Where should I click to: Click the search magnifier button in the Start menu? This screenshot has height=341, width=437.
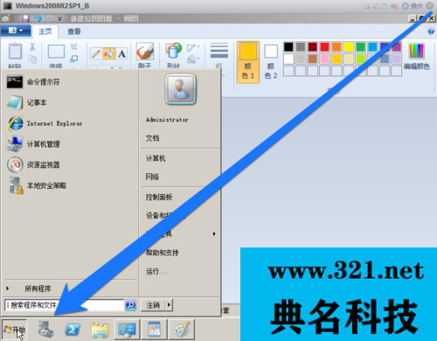coord(131,305)
